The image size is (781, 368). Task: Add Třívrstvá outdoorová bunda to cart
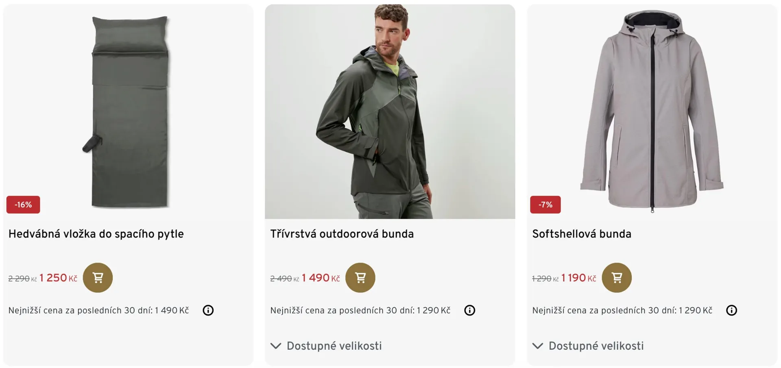pos(360,278)
